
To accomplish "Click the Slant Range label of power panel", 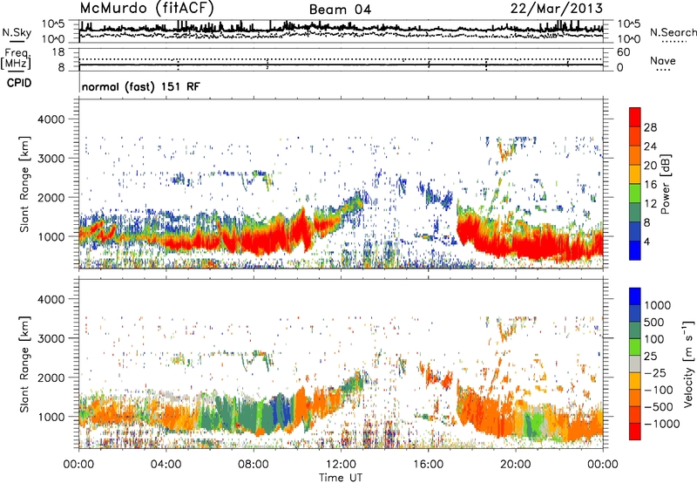I will 24,184.
